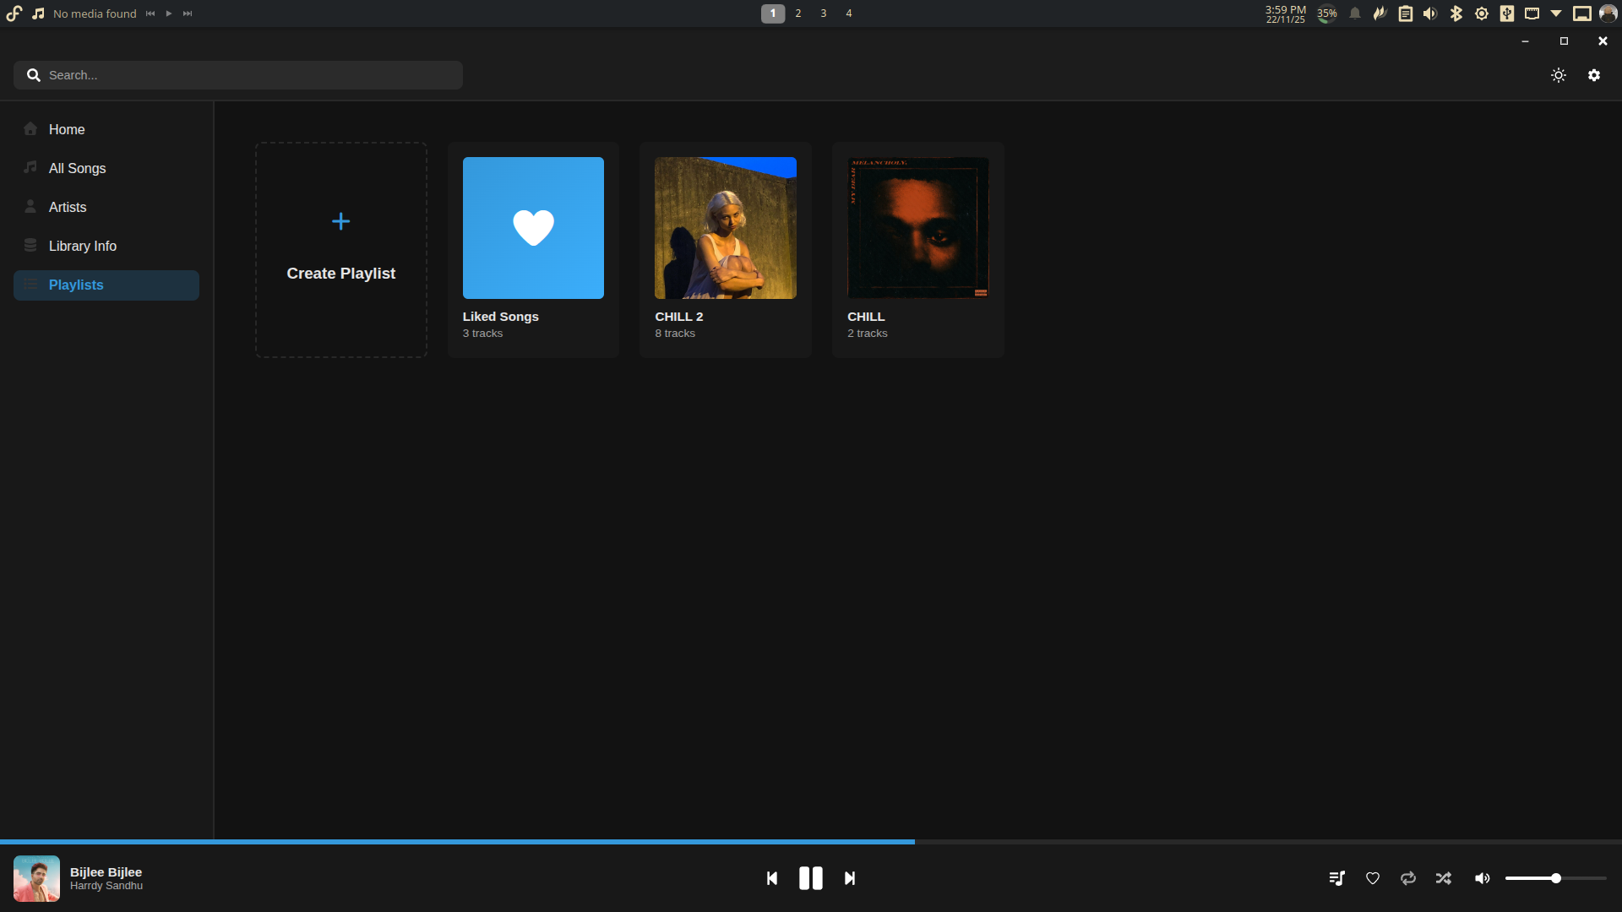Open the play queue panel
Screen dimensions: 1622x912
1337,878
